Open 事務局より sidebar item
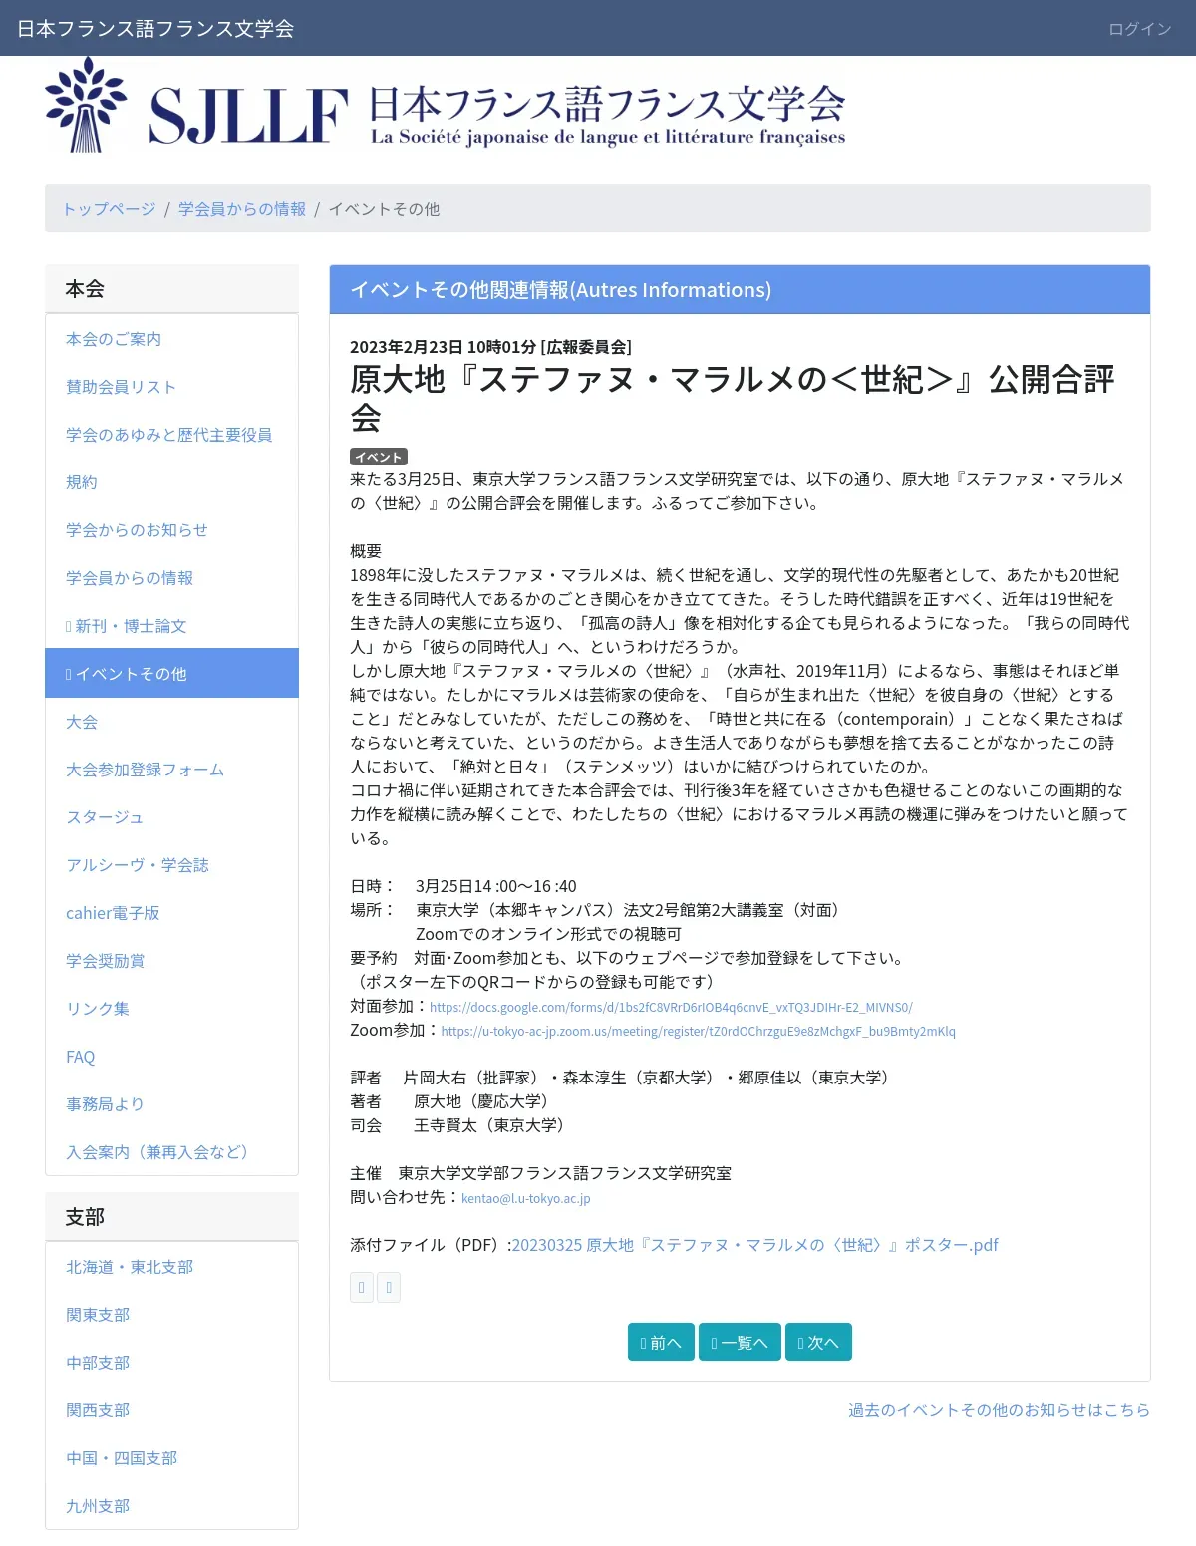 (171, 1104)
